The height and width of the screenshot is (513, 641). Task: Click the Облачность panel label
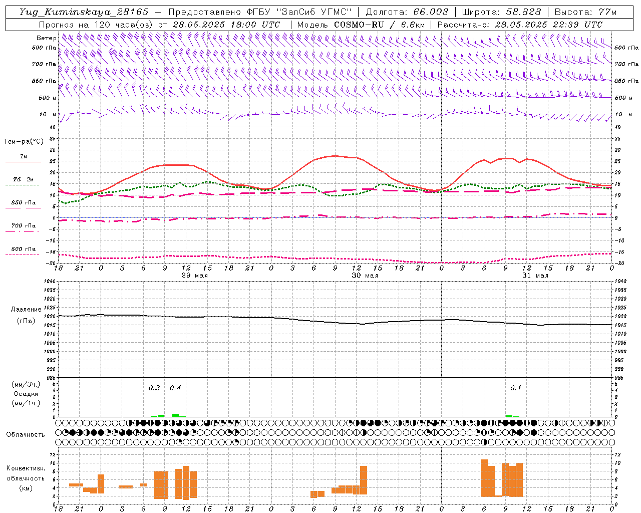pos(26,434)
